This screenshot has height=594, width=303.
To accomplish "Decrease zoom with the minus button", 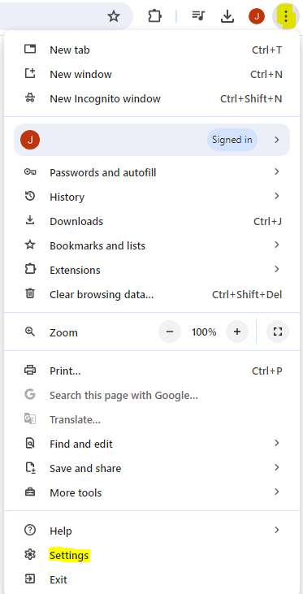I will click(170, 332).
